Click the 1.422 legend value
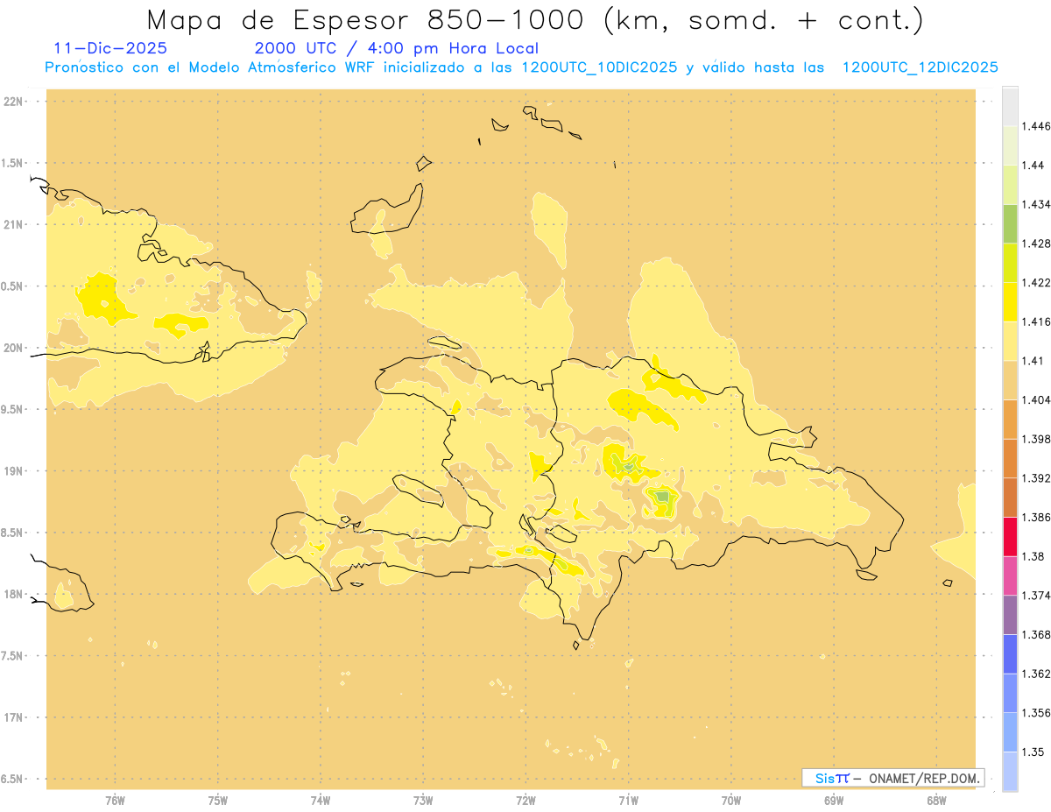This screenshot has width=1051, height=812. [x=1035, y=282]
